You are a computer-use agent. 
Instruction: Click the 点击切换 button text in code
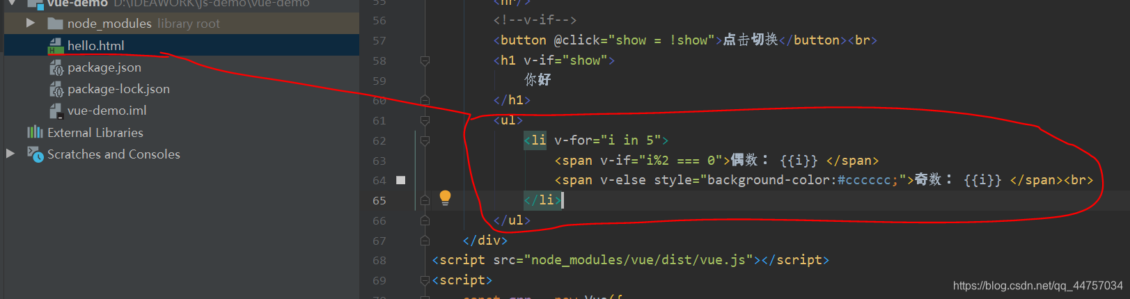[x=750, y=40]
